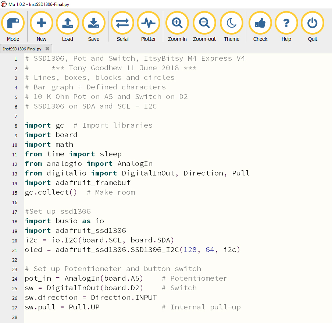This screenshot has width=332, height=323.
Task: Open the Serial console
Action: click(x=122, y=22)
